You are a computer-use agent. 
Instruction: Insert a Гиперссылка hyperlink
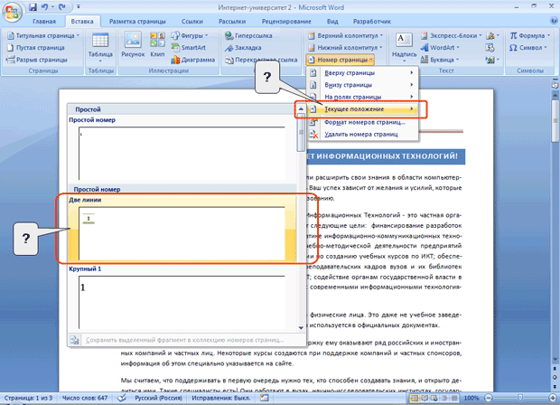(248, 36)
